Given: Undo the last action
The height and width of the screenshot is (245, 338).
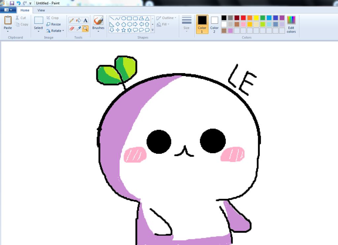Looking at the screenshot, I should coord(18,3).
